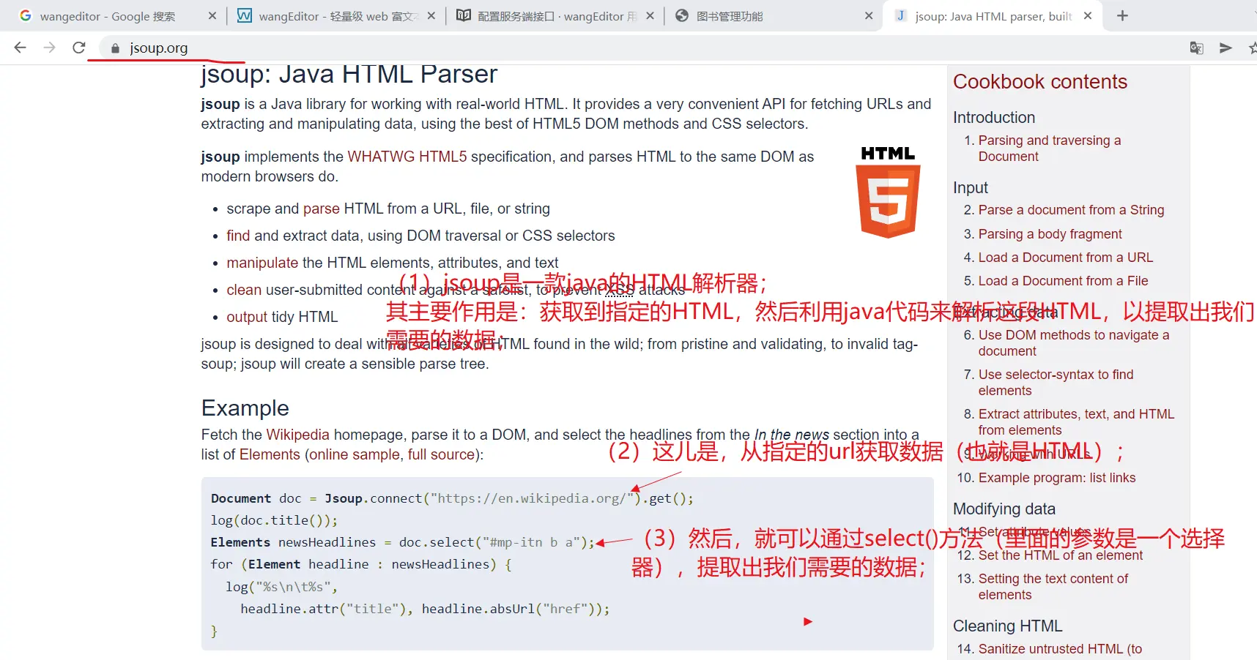The image size is (1257, 660).
Task: Click the 'Cleaning HTML' cookbook heading
Action: click(1008, 626)
